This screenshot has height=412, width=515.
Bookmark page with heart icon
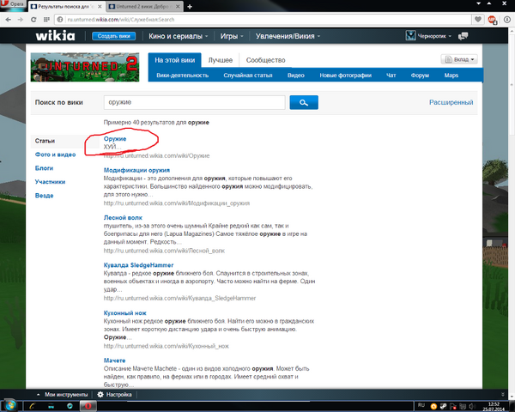tap(478, 20)
